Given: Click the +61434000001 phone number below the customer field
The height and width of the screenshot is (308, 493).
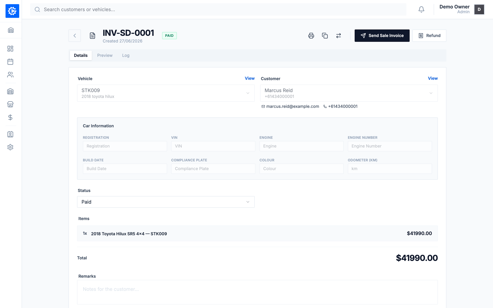Looking at the screenshot, I should [343, 106].
